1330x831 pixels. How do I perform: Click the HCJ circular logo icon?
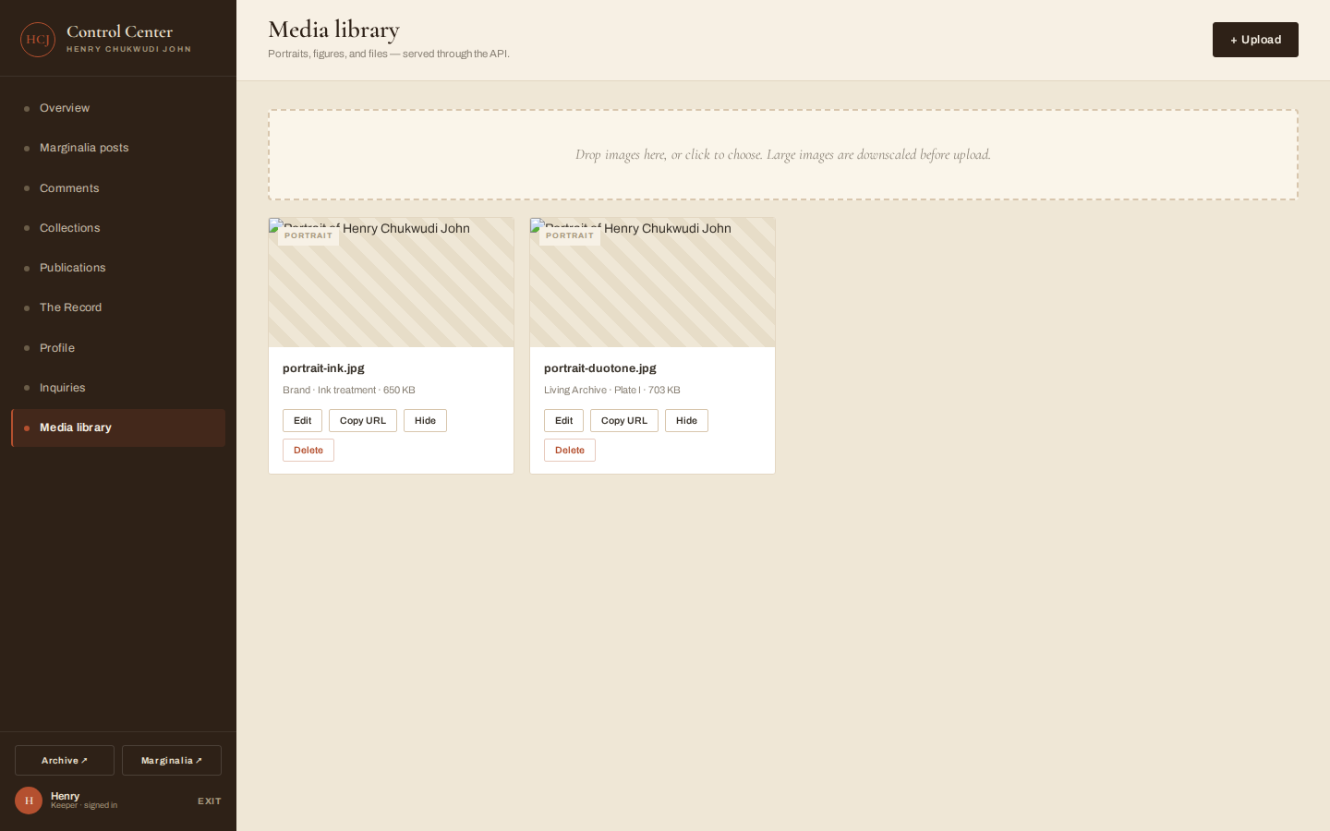click(38, 40)
